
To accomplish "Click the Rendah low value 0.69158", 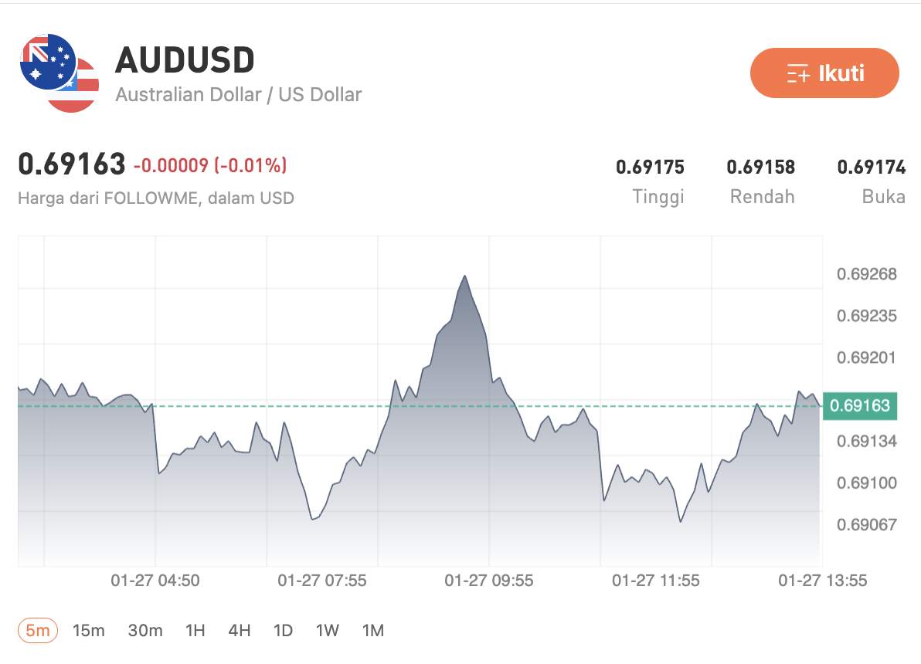I will pyautogui.click(x=762, y=167).
